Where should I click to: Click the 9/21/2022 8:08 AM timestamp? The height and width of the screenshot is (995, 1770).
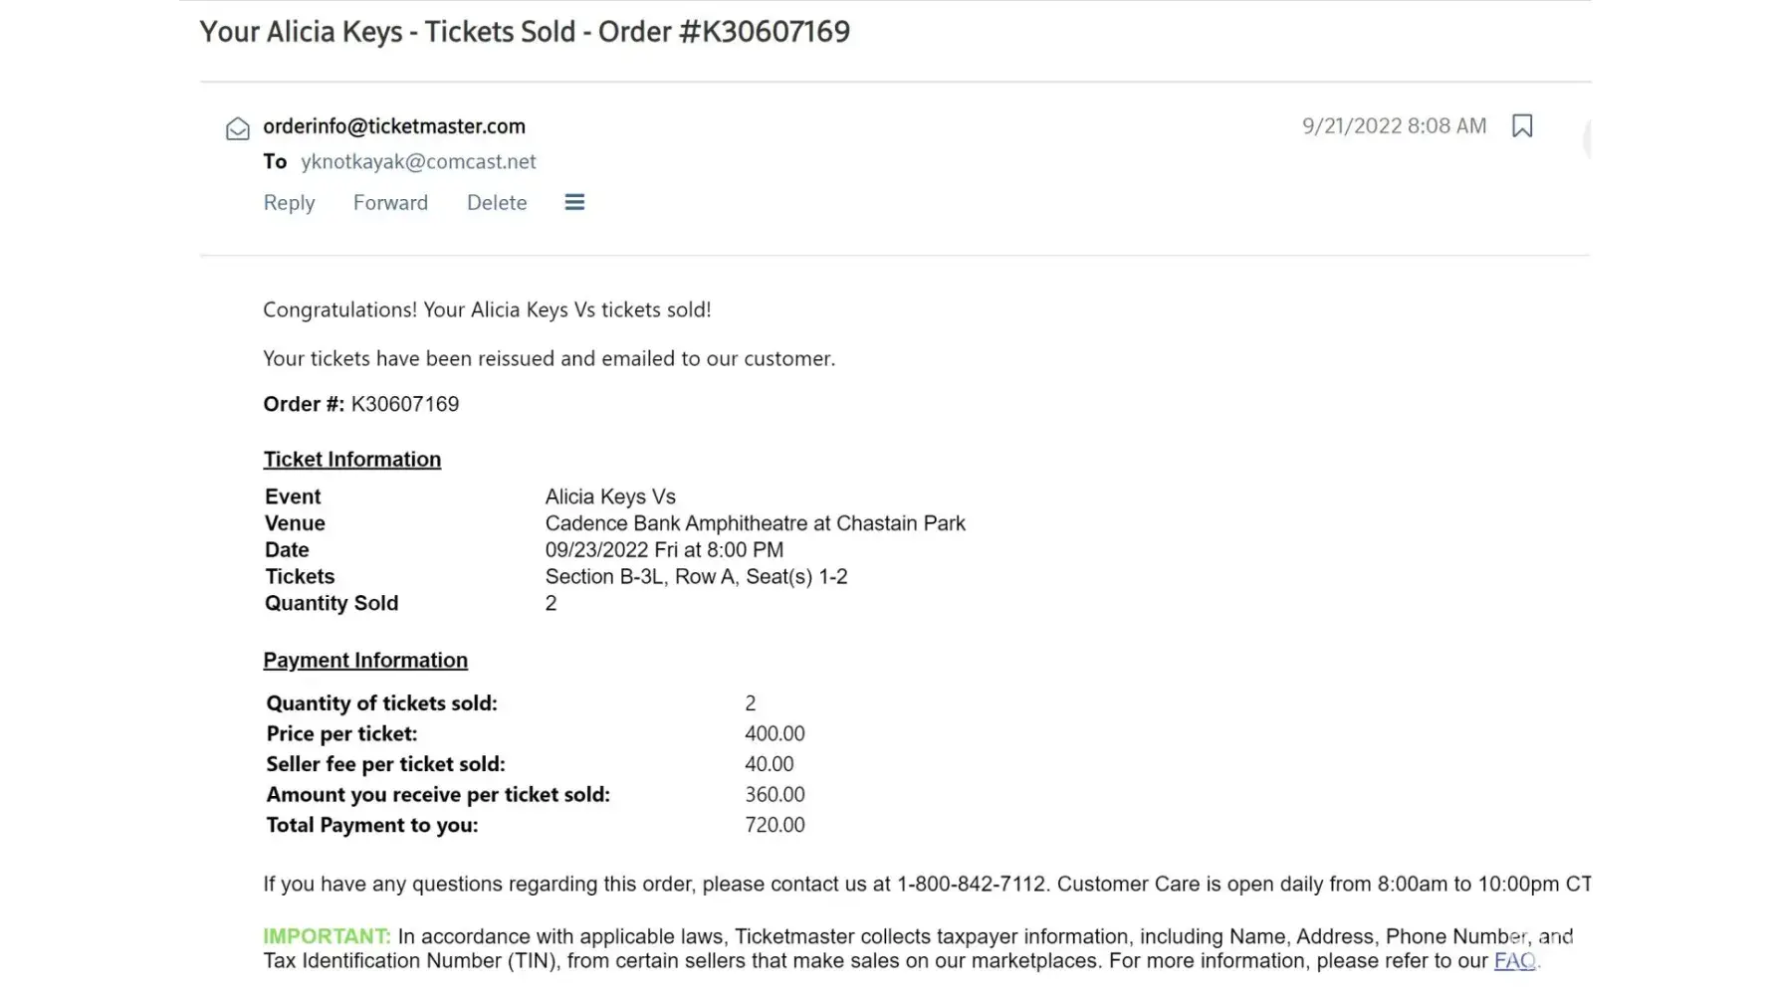pyautogui.click(x=1394, y=126)
